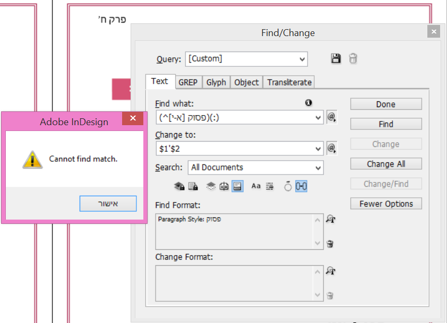This screenshot has height=323, width=447.
Task: Click Specify attributes to find icon
Action: (x=330, y=219)
